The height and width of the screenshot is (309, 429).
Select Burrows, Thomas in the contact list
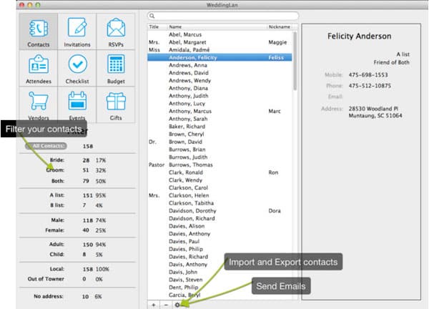coord(191,165)
